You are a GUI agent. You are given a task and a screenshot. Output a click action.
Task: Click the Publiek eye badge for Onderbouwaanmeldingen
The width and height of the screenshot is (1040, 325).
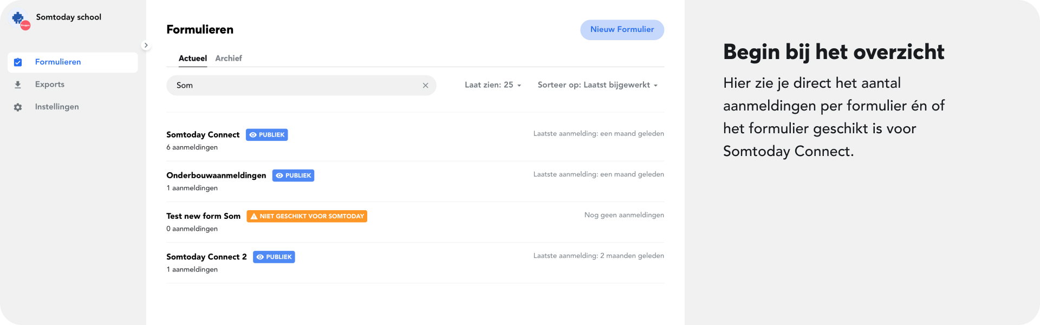(293, 175)
